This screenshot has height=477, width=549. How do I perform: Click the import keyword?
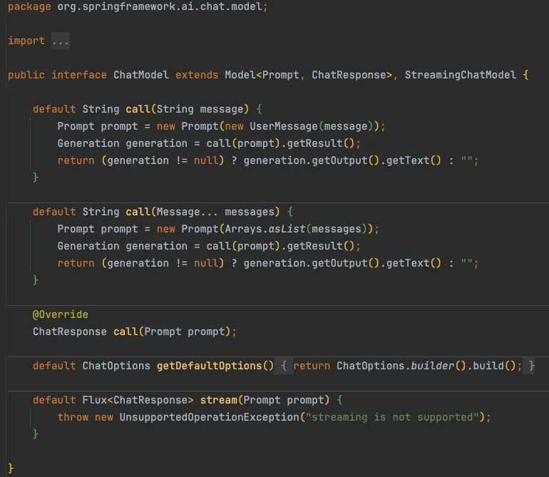point(26,41)
